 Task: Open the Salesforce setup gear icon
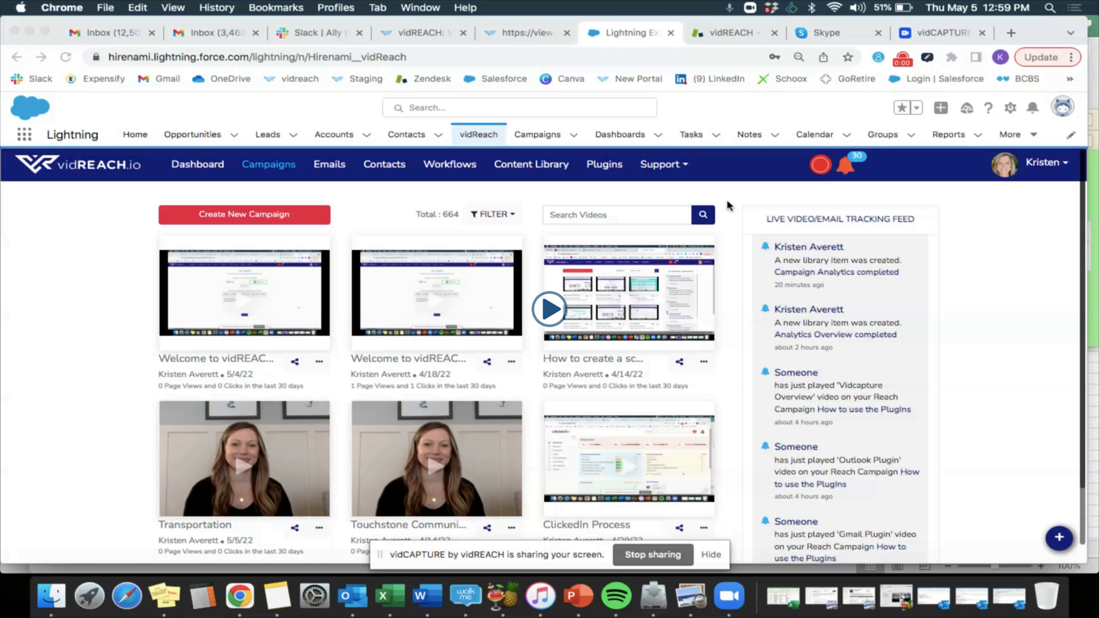1010,108
